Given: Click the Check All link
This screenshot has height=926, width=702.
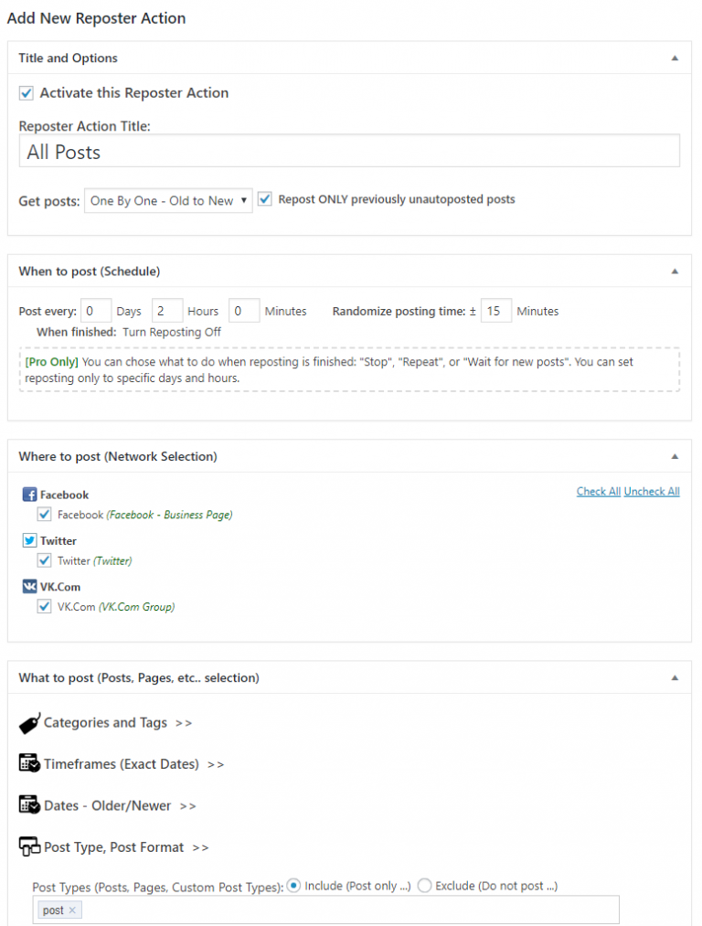Looking at the screenshot, I should (x=598, y=492).
